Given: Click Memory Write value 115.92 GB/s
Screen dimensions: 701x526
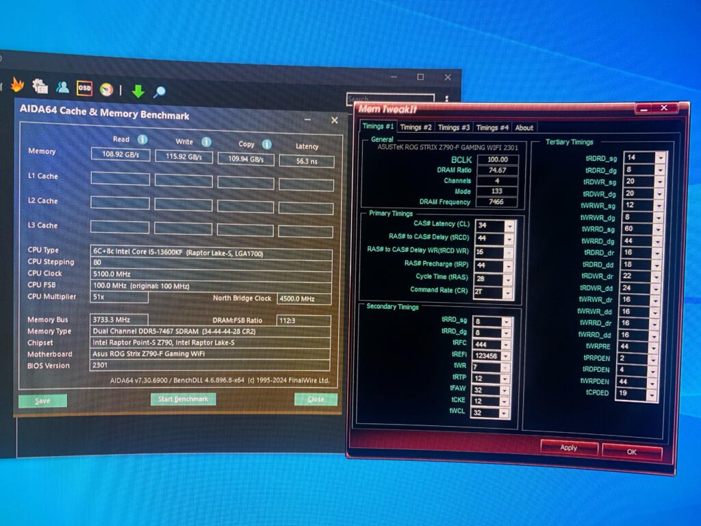Looking at the screenshot, I should (183, 157).
